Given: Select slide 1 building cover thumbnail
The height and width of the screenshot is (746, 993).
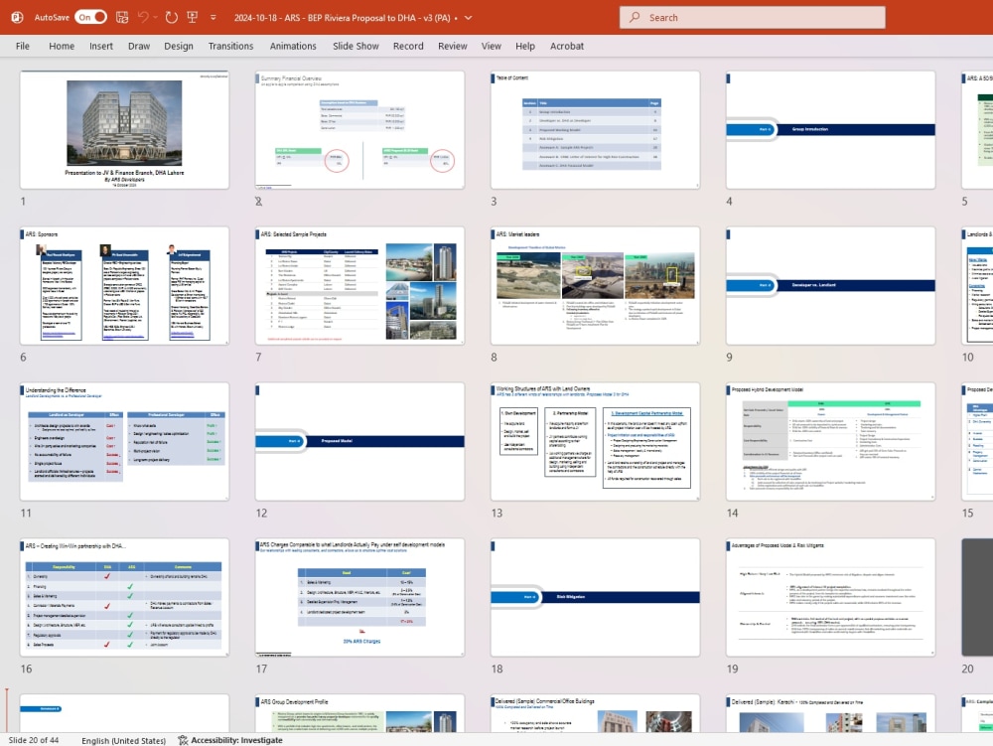Looking at the screenshot, I should [x=124, y=130].
